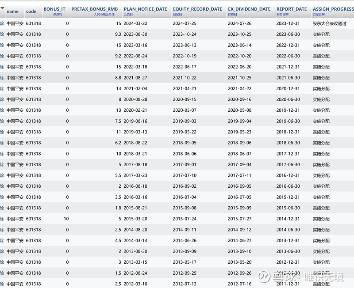This screenshot has width=354, height=288.
Task: Select report date 2021-12-31
Action: (288, 67)
